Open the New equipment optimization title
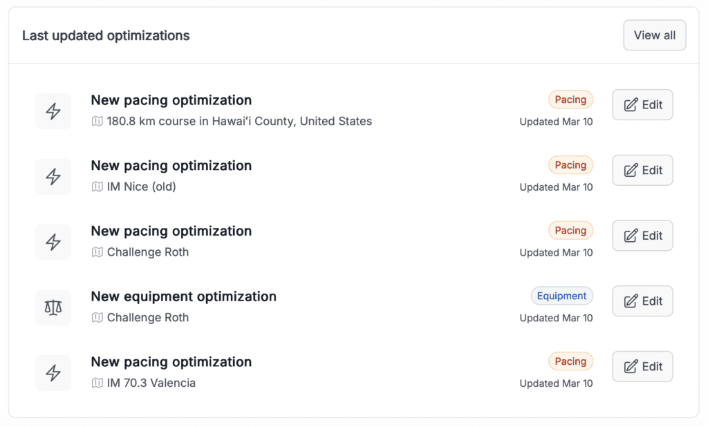The image size is (708, 427). click(x=184, y=296)
